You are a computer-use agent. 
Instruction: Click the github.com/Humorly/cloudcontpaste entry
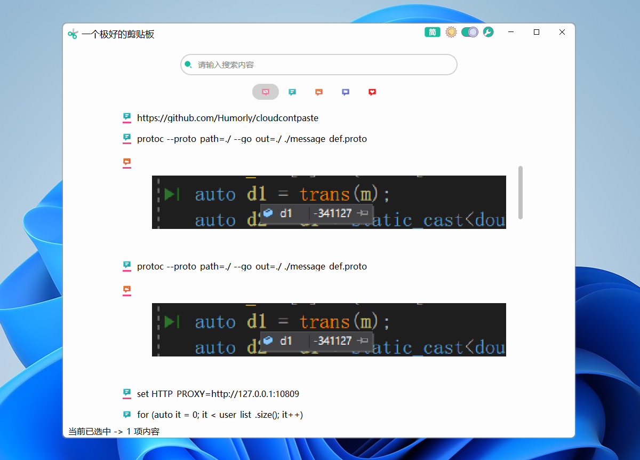(x=228, y=118)
